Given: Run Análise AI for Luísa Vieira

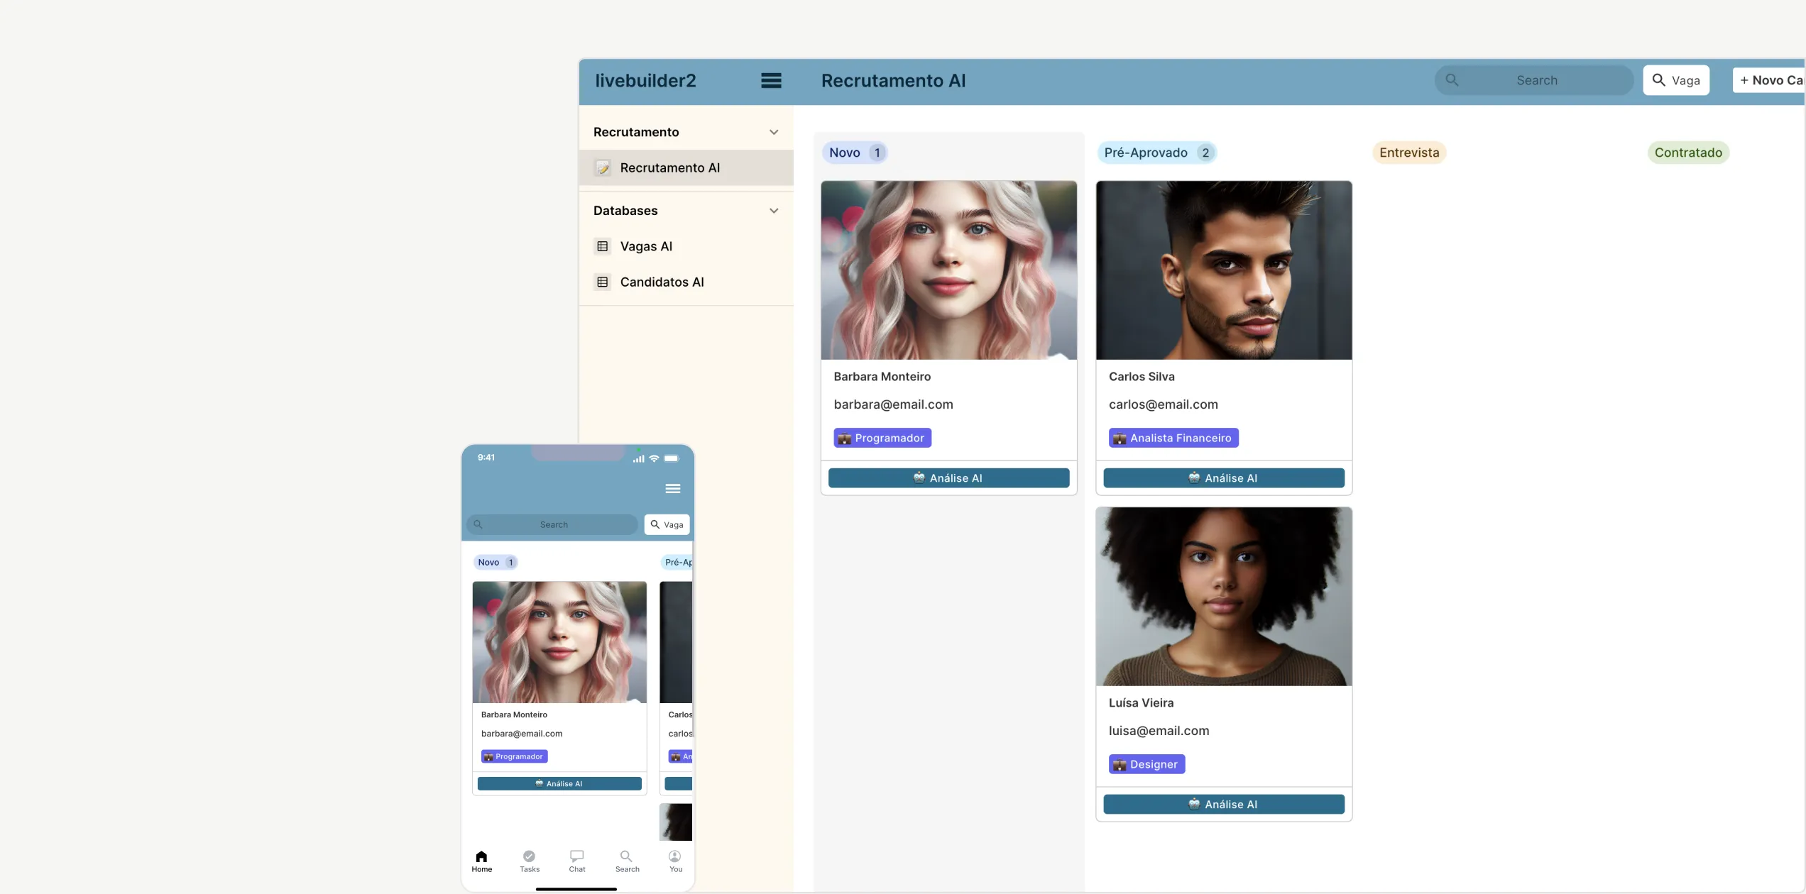Looking at the screenshot, I should coord(1223,805).
